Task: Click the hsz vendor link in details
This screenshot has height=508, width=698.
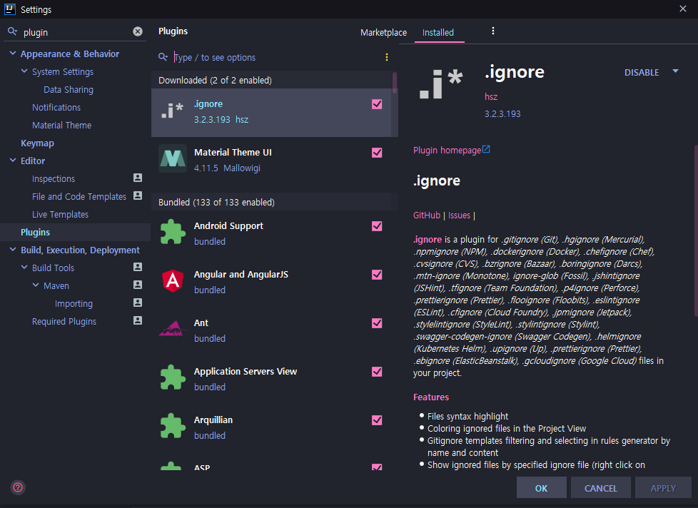Action: tap(491, 96)
